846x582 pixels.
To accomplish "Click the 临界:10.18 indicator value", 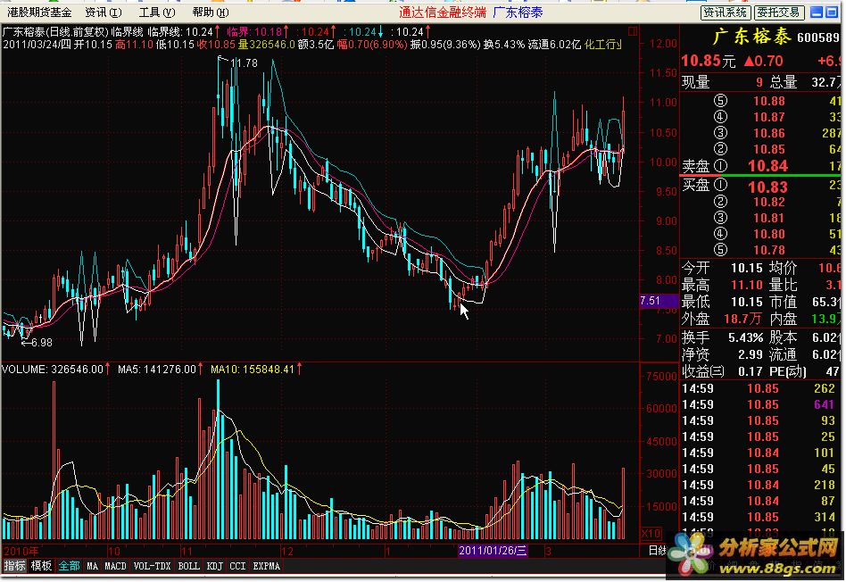I will 254,32.
